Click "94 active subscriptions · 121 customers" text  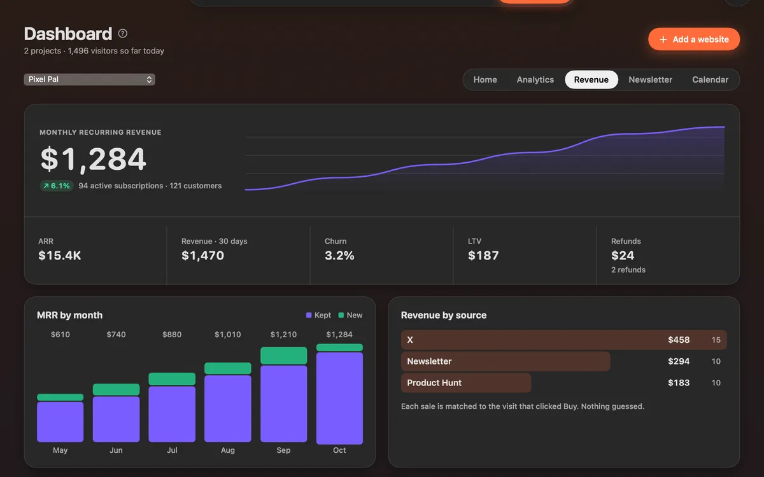click(x=150, y=186)
